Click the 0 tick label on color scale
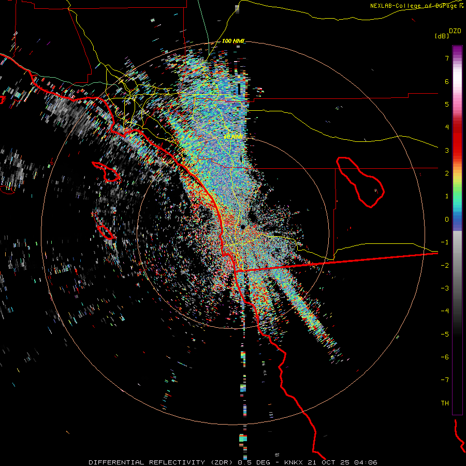 (x=447, y=220)
